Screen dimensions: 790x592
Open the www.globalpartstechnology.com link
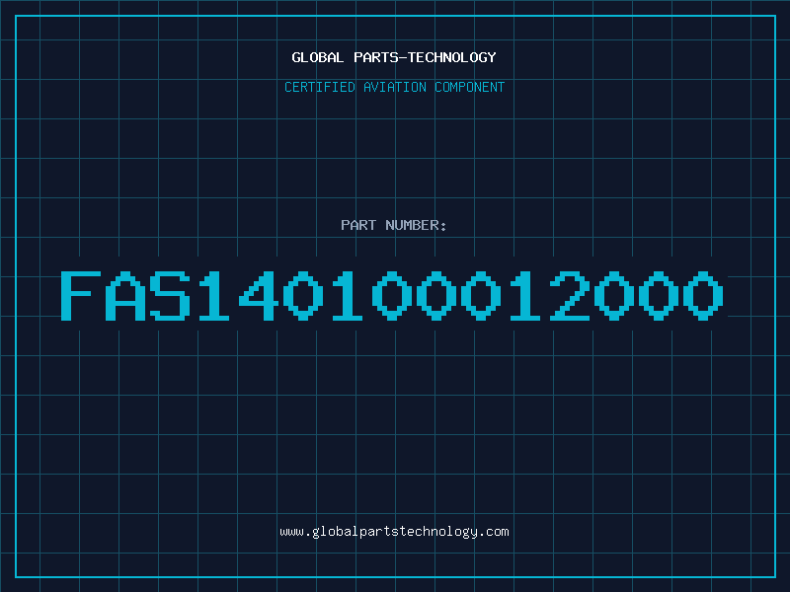pyautogui.click(x=394, y=532)
